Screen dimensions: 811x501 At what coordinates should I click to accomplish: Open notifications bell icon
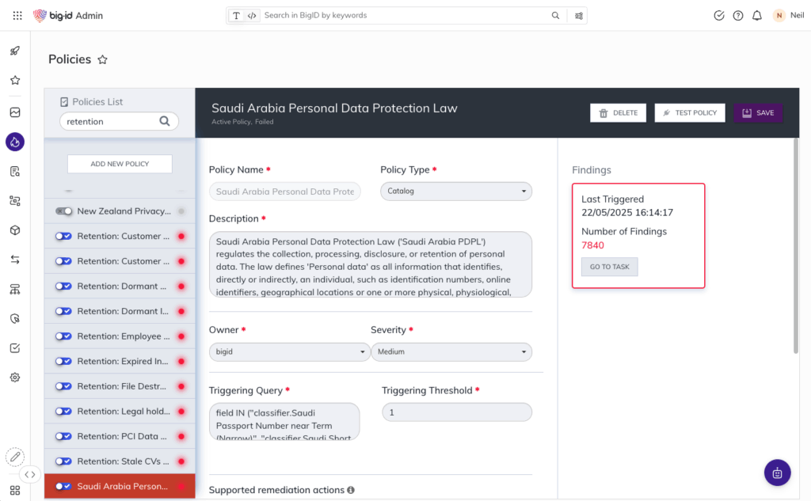click(x=757, y=16)
